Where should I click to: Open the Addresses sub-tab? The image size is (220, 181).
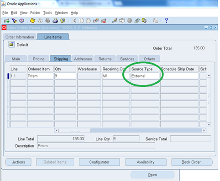tap(83, 59)
